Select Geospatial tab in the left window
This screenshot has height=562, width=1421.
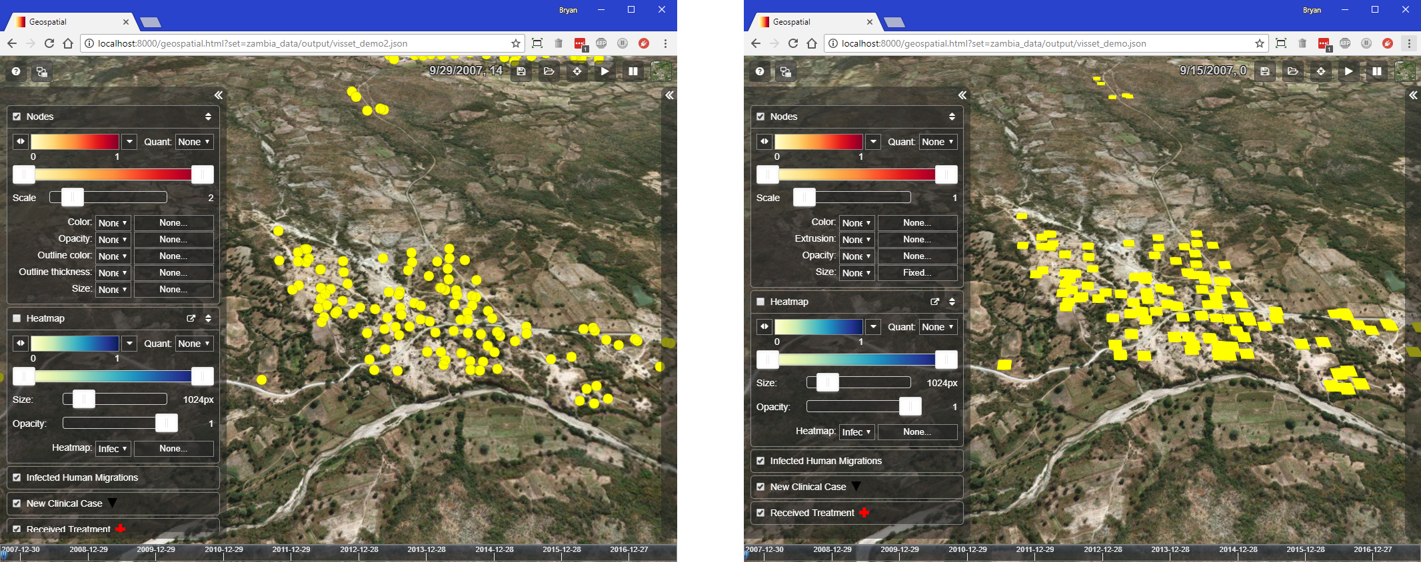[72, 22]
